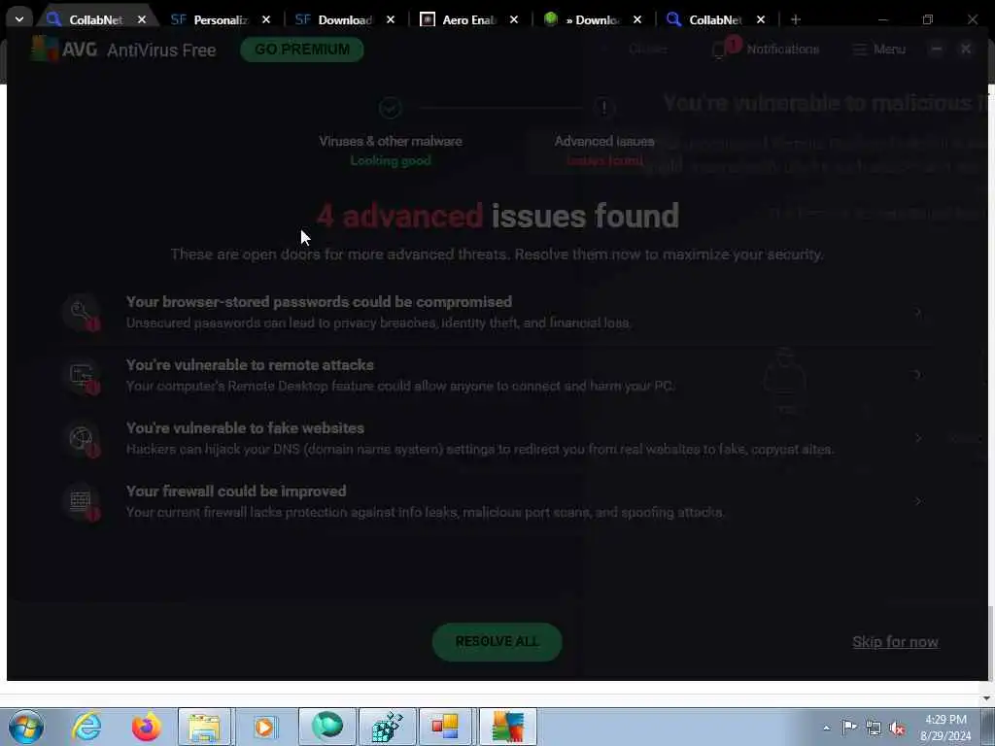The height and width of the screenshot is (746, 995).
Task: Close the Personaliz browser tab
Action: [266, 19]
